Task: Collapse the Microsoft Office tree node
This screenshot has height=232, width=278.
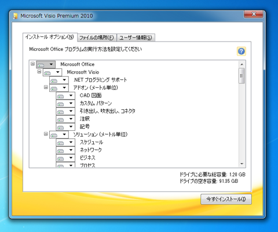Action: [x=32, y=64]
